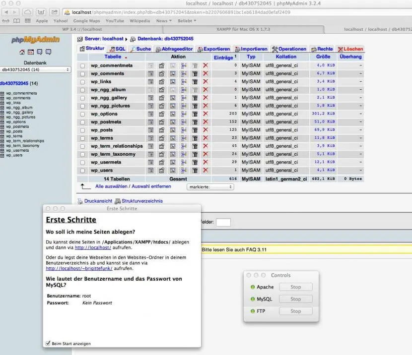Tick checkbox for wp_posts table

pos(82,130)
